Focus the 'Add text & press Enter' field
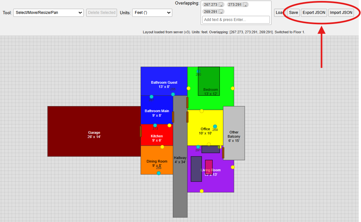The width and height of the screenshot is (361, 222). (236, 20)
